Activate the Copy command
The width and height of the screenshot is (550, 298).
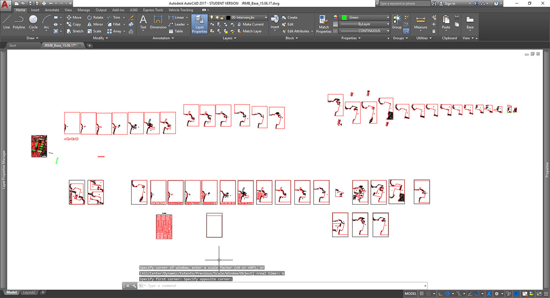coord(73,25)
